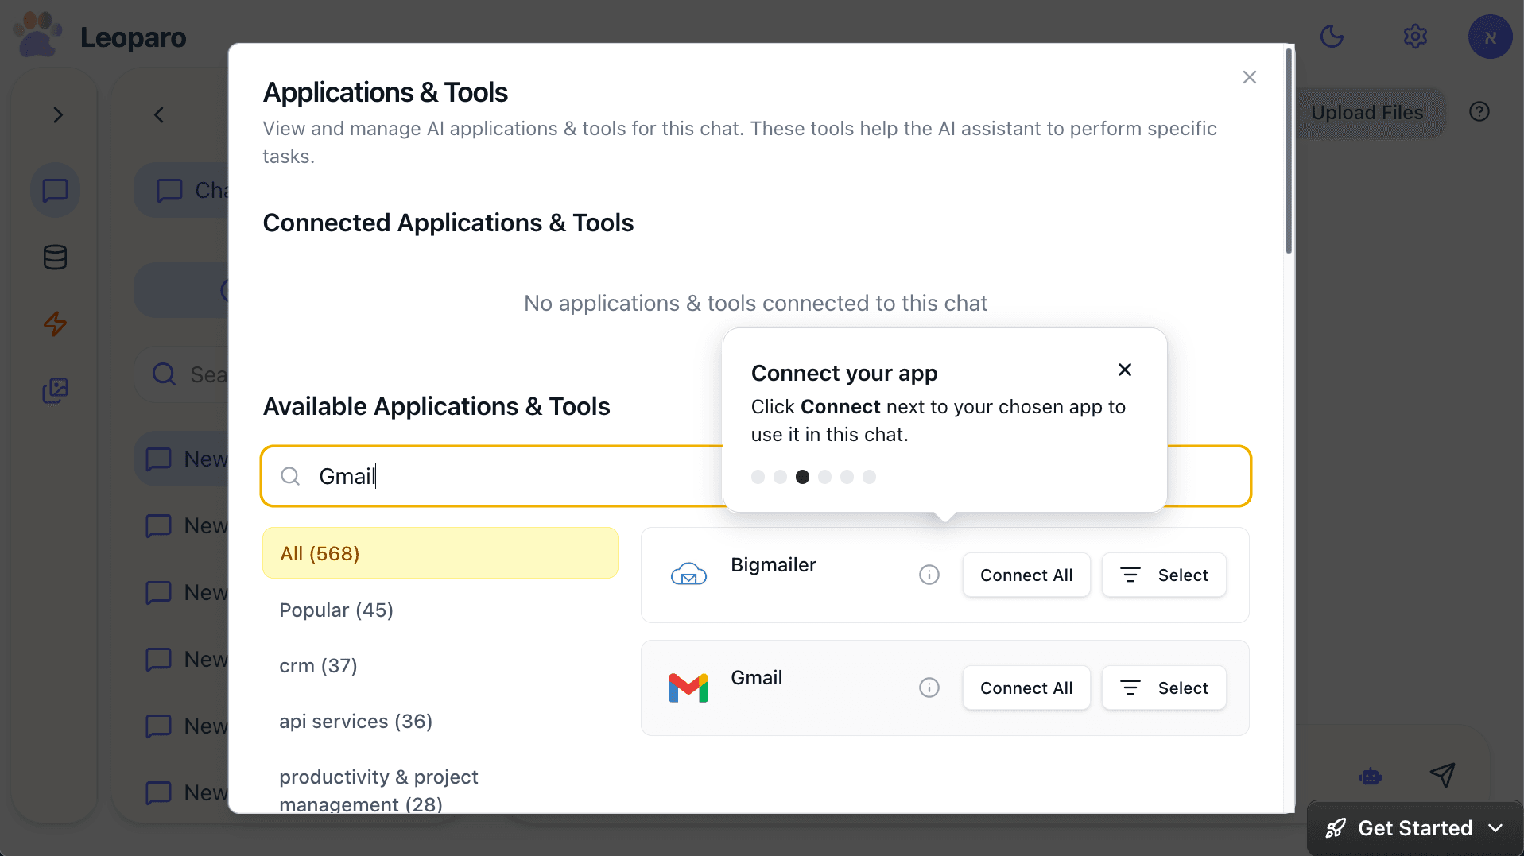Screen dimensions: 1524x856
Task: Open the database panel from the sidebar
Action: 54,257
